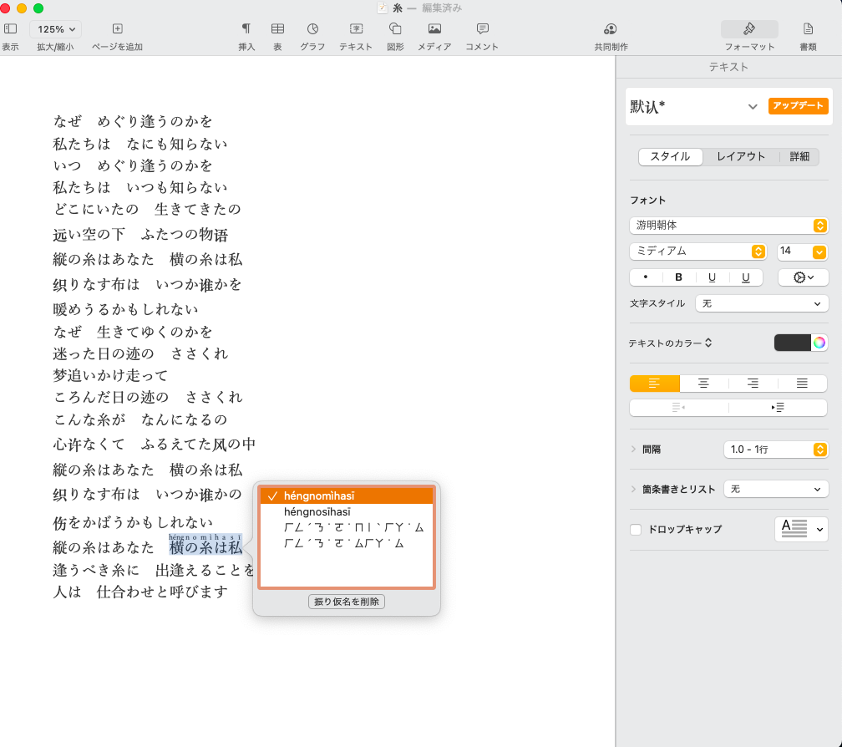Expand the Spacing (間隔) section
Viewport: 842px width, 747px height.
634,450
